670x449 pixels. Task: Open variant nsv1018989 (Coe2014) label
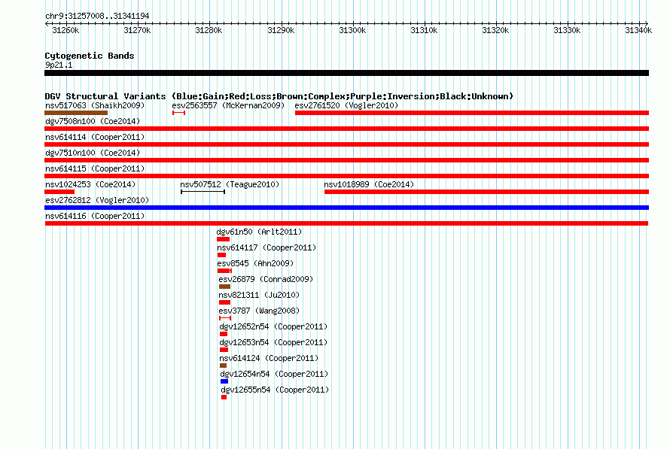click(369, 184)
